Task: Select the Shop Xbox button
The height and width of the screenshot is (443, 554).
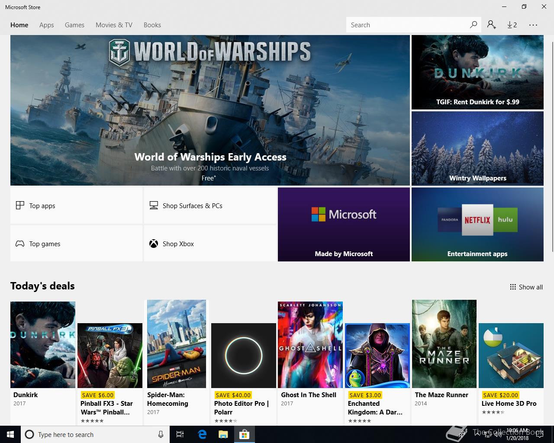Action: click(x=210, y=244)
